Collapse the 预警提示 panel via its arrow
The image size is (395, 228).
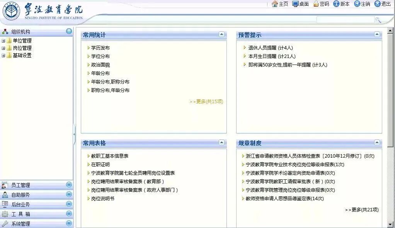[376, 35]
